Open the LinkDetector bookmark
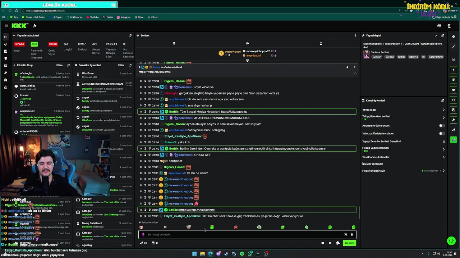460x258 pixels. click(x=74, y=17)
